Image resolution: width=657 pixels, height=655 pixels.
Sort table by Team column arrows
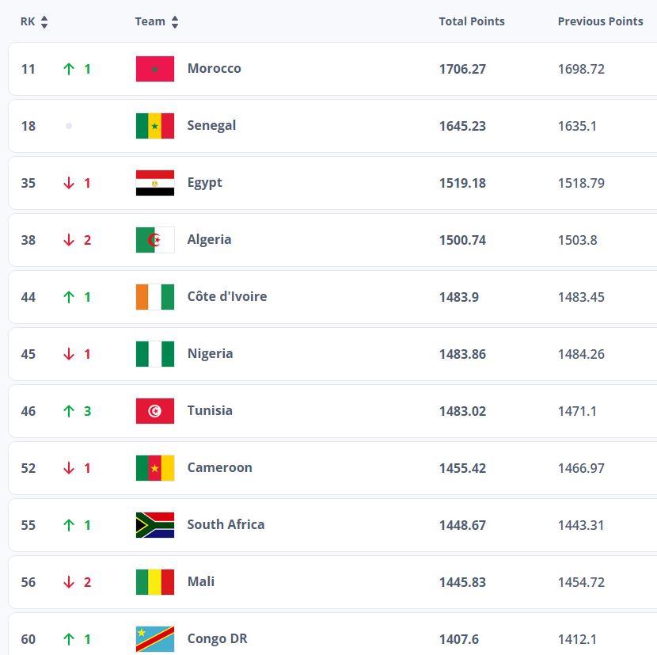[x=175, y=22]
